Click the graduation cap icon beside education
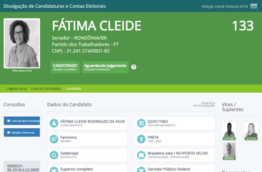The image size is (262, 172). pos(53,169)
